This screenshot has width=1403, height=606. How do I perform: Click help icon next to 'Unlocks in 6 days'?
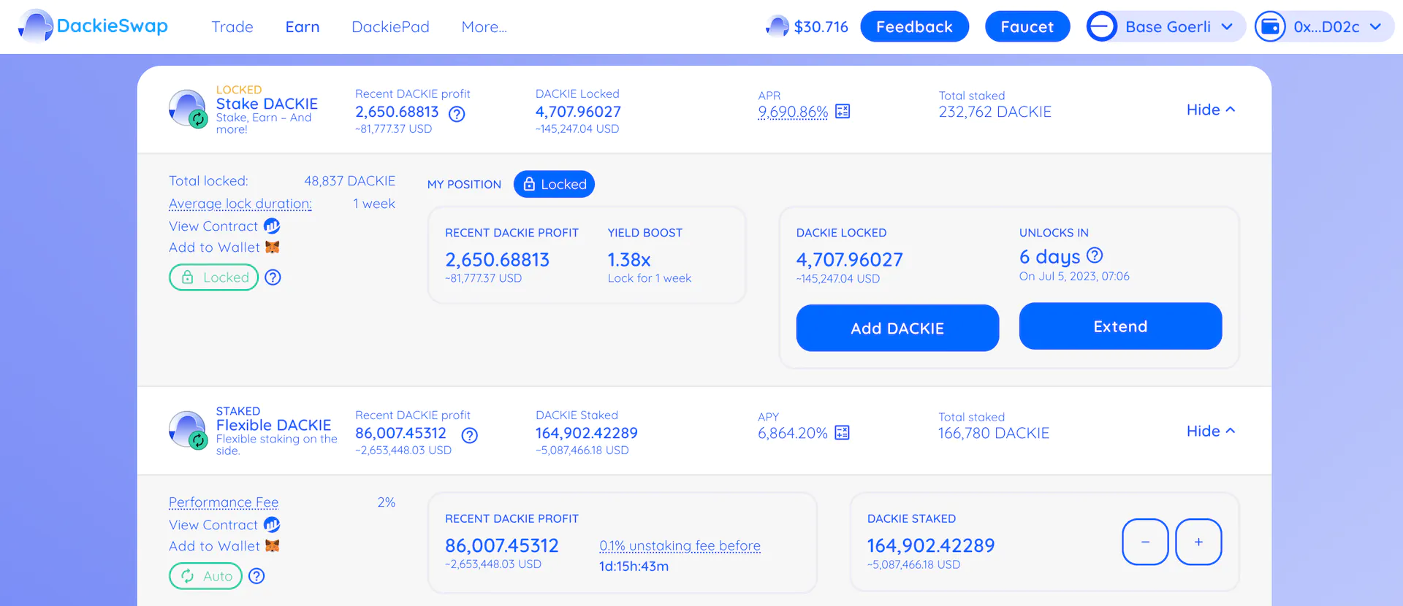[x=1095, y=256]
